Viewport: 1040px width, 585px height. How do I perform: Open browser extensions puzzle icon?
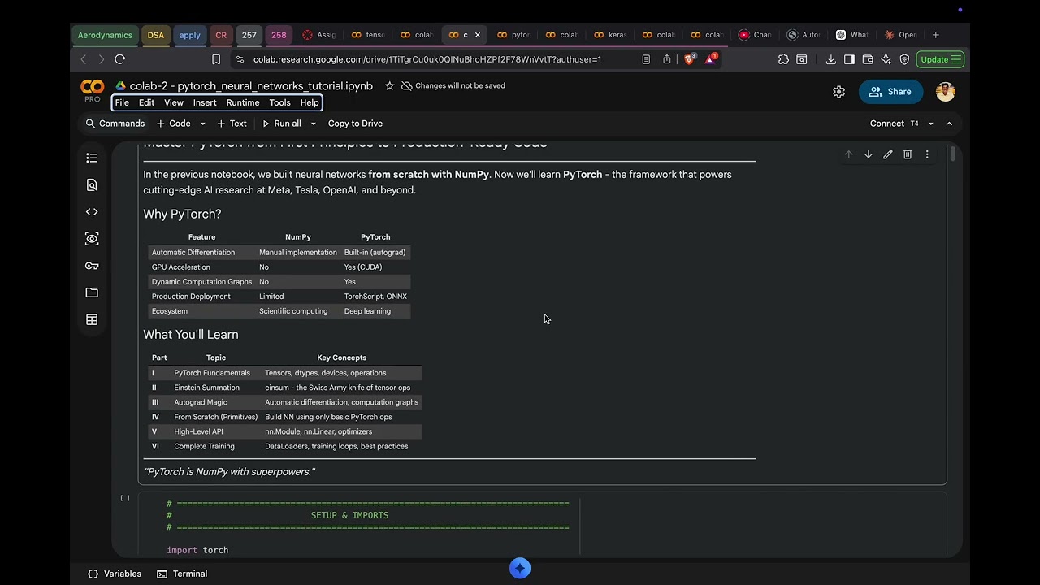coord(783,59)
